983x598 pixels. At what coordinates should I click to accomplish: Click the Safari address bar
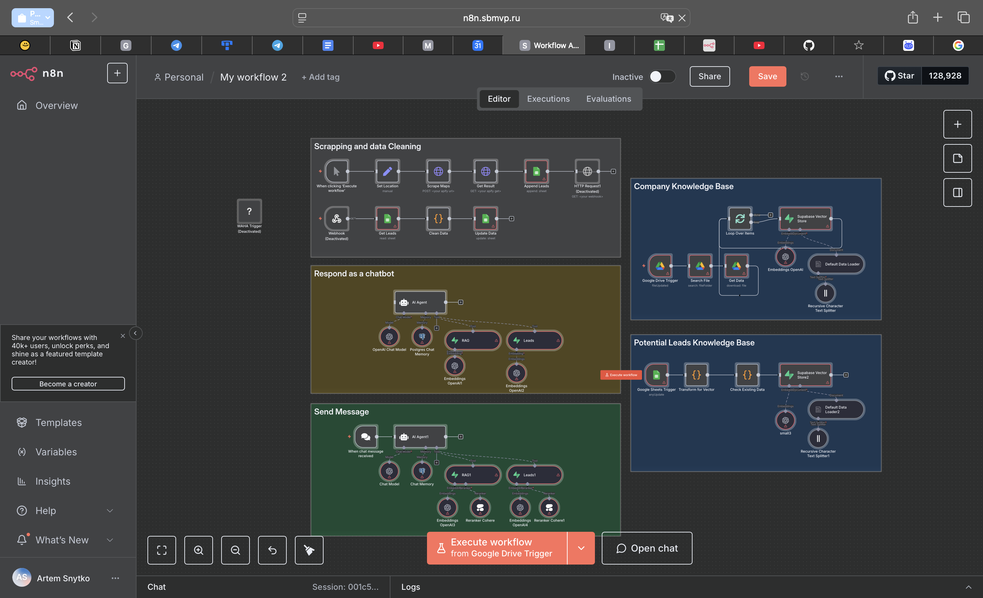[491, 18]
